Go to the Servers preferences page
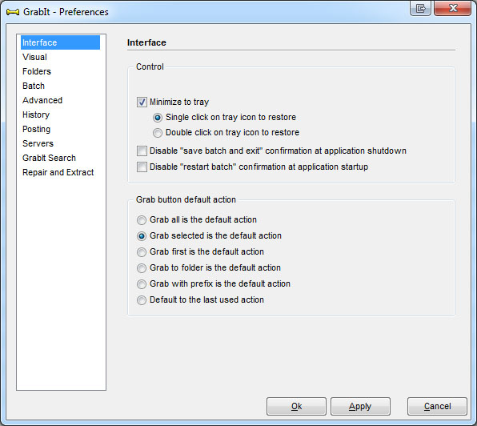 [38, 143]
